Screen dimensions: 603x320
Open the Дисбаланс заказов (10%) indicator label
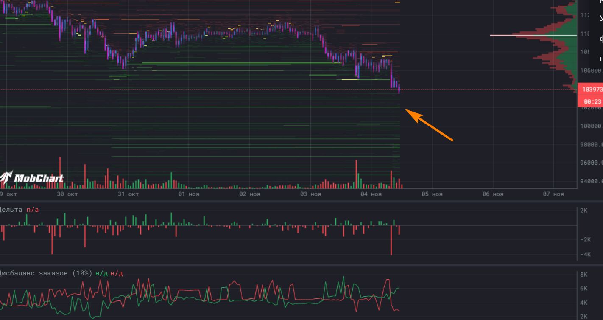[46, 273]
